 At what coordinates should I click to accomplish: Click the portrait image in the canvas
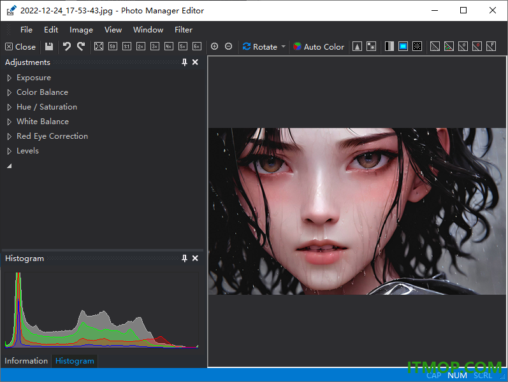[x=357, y=211]
